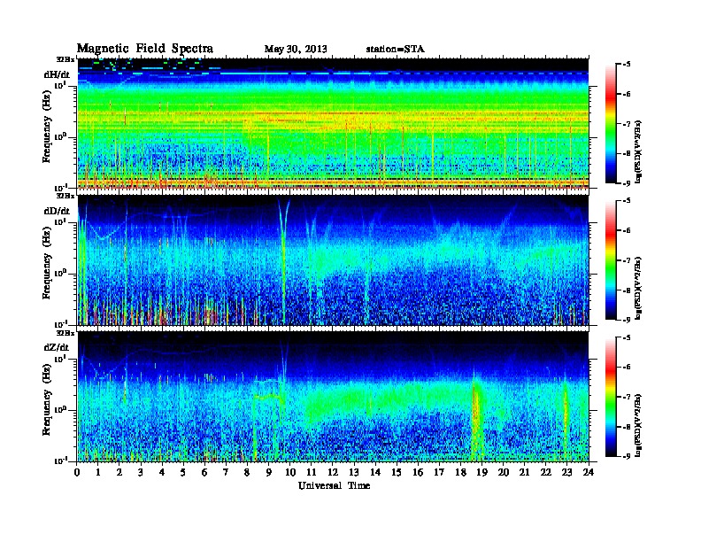This screenshot has height=542, width=701.
Task: Click the log(PSD) units label beside dH/dt colorbar
Action: (x=639, y=151)
